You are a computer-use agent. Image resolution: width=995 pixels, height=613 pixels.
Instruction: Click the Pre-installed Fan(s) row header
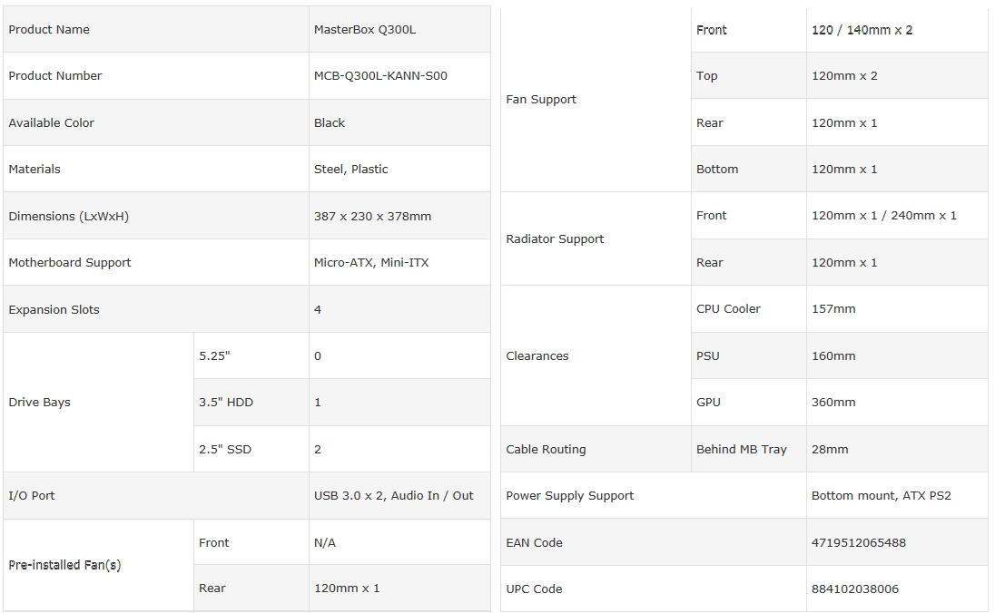click(64, 565)
